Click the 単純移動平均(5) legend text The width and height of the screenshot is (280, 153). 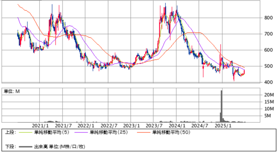click(x=52, y=132)
